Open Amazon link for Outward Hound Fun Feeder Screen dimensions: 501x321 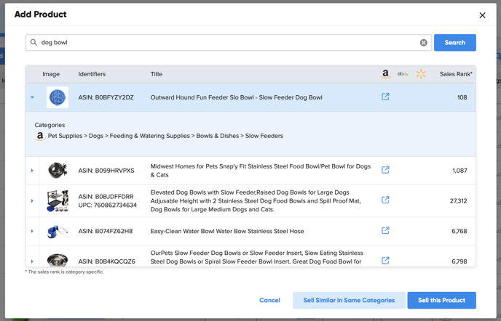point(385,97)
